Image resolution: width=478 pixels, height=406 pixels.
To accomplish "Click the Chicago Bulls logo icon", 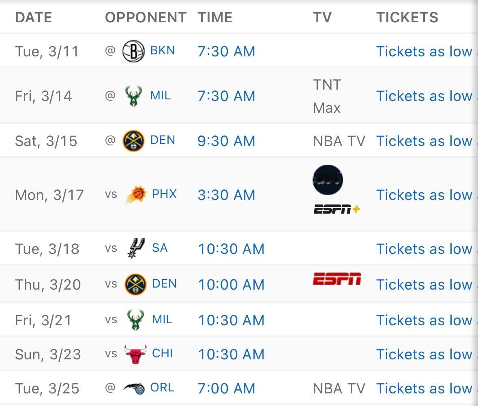I will pos(136,354).
